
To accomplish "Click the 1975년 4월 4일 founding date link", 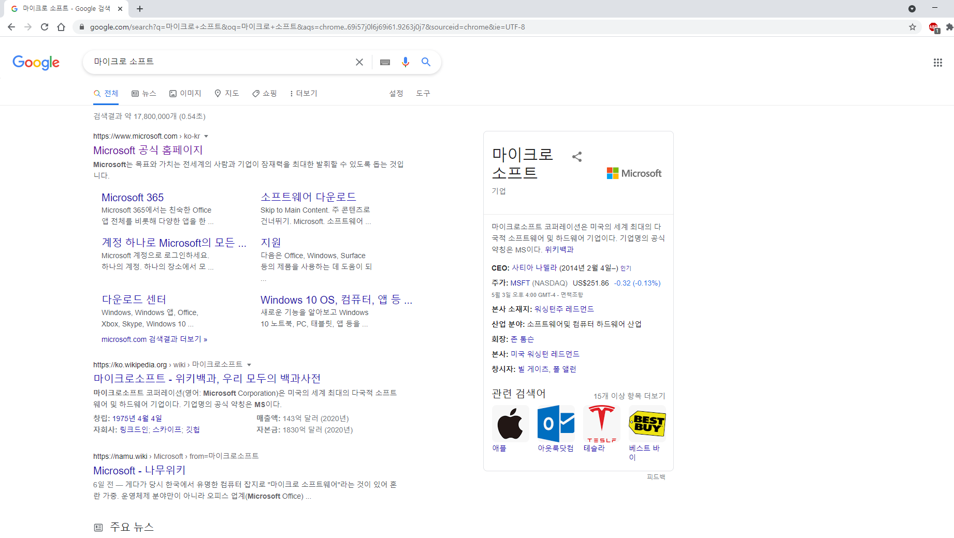I will pos(137,419).
